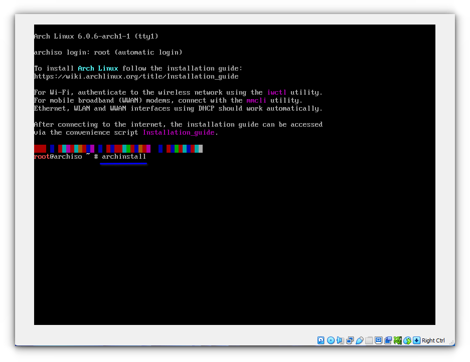Click the iwctl utility name
Viewport: 470px width, 362px height.
277,92
